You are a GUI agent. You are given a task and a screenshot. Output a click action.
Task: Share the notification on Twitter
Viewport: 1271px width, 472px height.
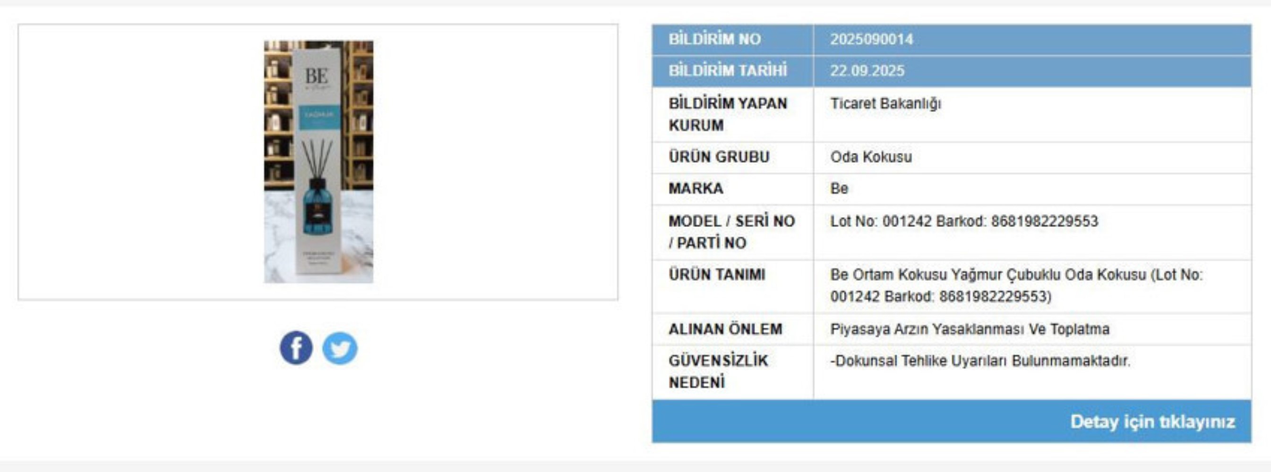point(340,348)
